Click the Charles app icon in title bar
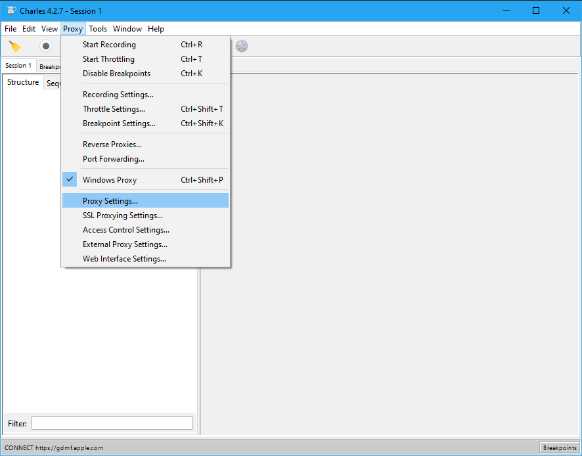The width and height of the screenshot is (582, 456). [11, 11]
